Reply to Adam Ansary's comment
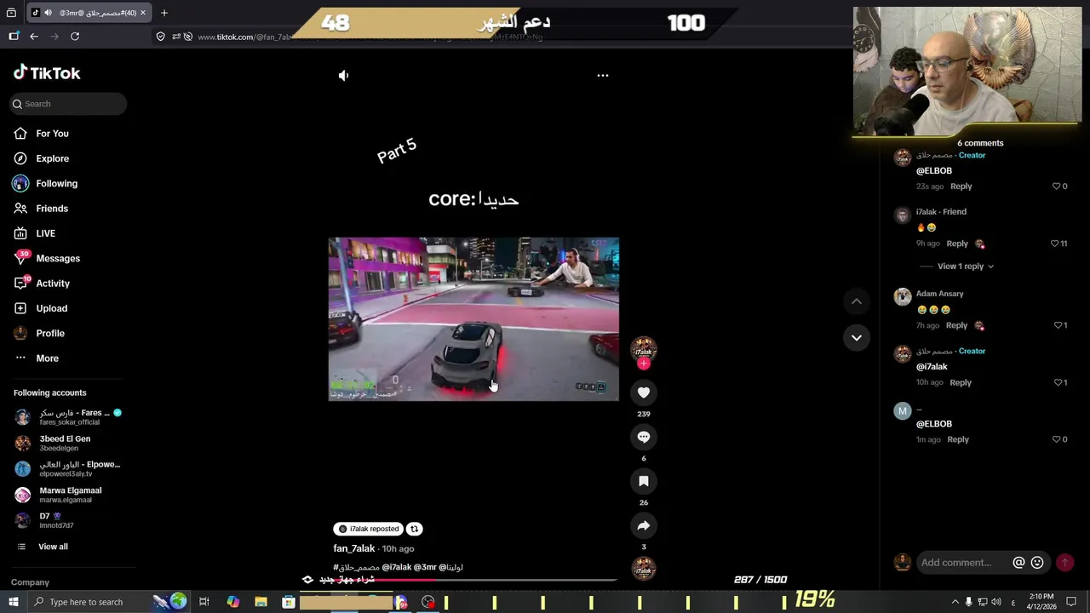 (x=956, y=325)
